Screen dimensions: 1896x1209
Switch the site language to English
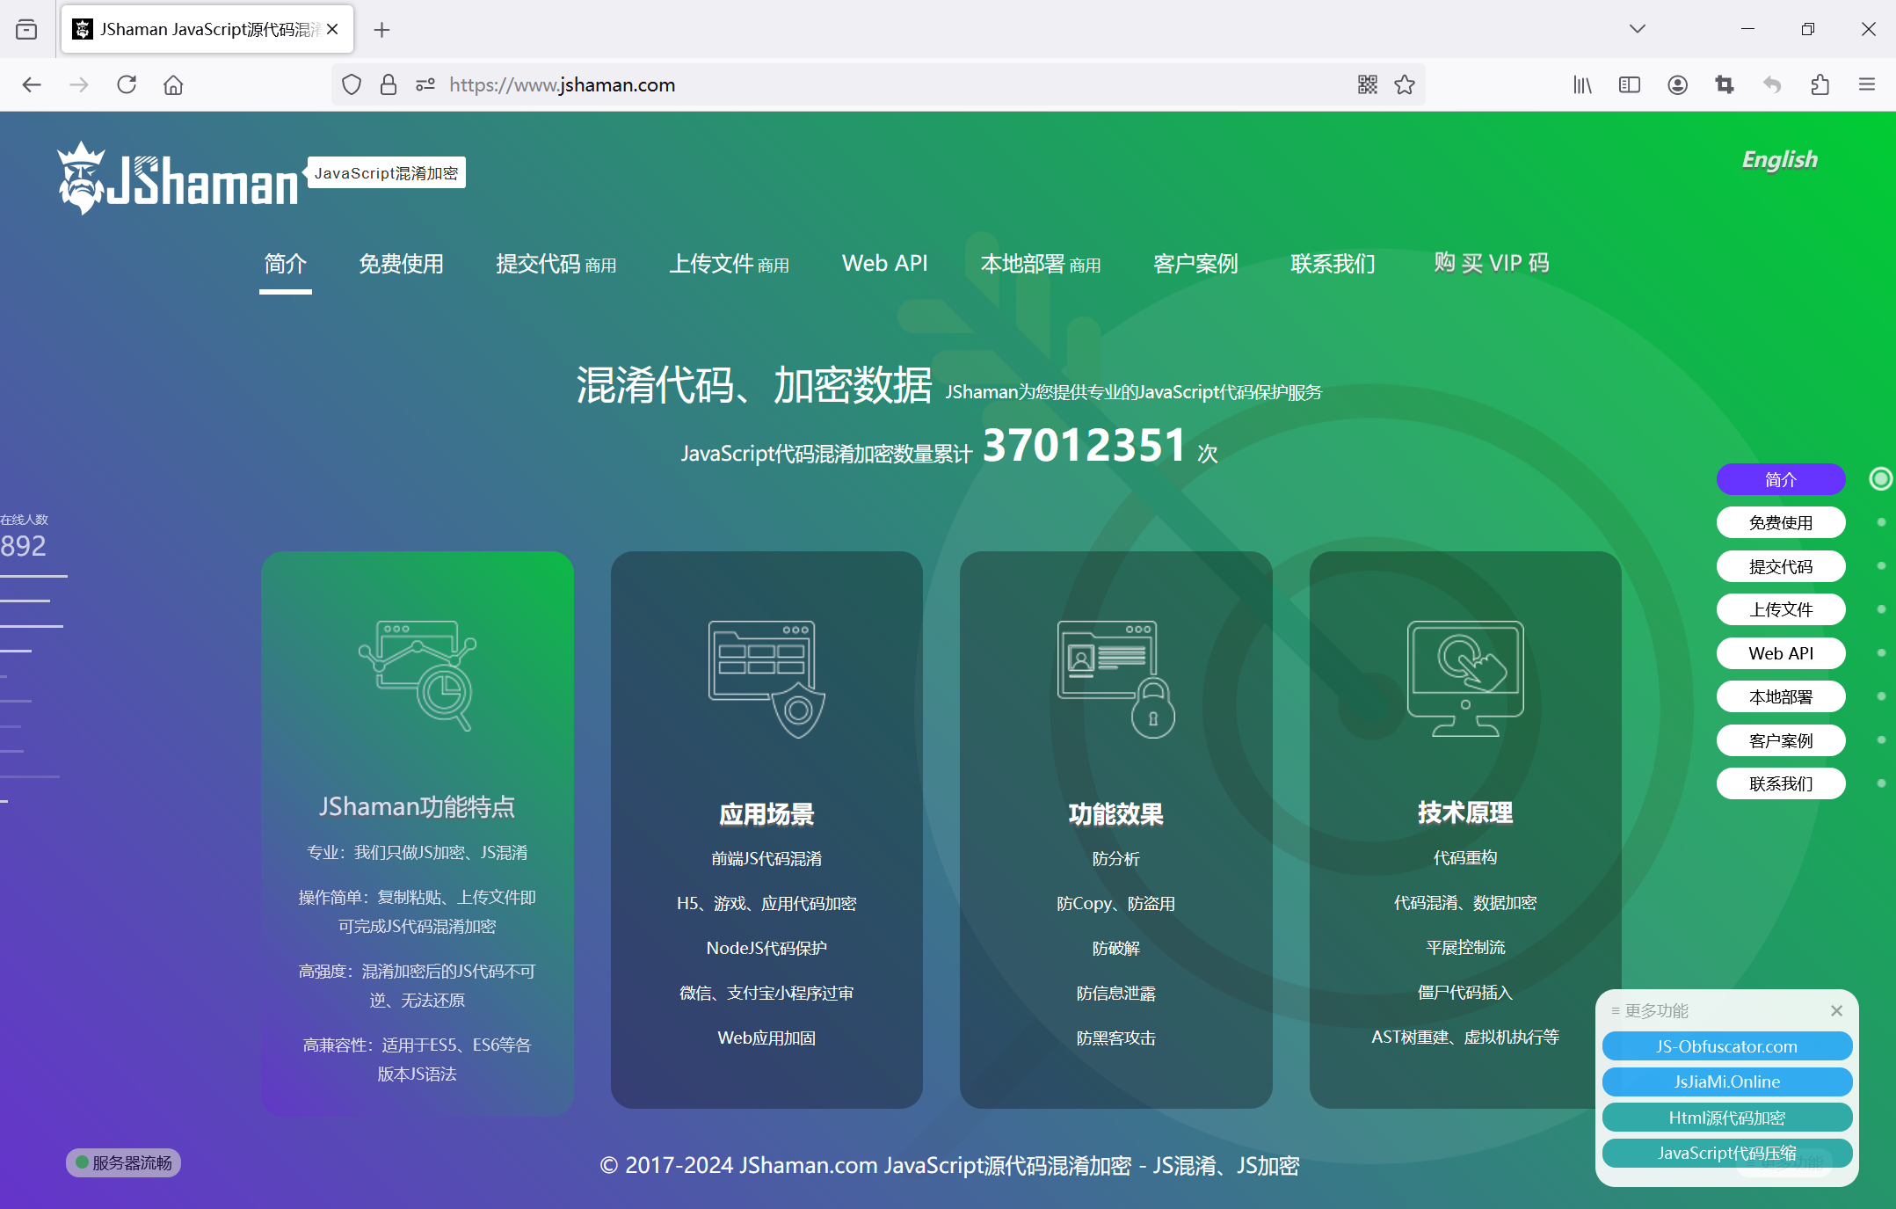tap(1779, 160)
